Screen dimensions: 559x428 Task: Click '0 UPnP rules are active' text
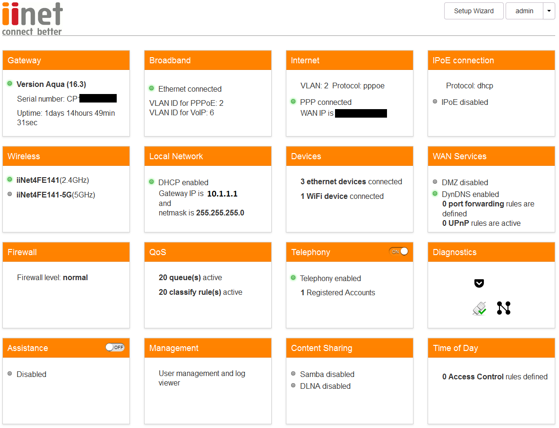tap(482, 223)
